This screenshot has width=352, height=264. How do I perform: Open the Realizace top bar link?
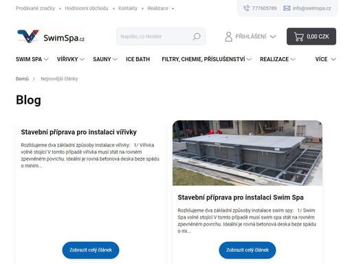click(157, 8)
